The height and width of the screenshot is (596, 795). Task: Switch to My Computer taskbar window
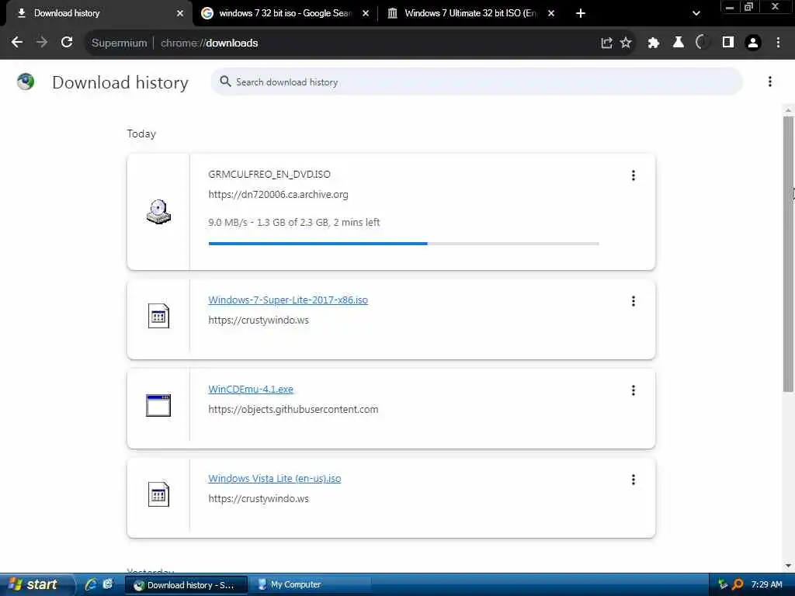(x=311, y=584)
